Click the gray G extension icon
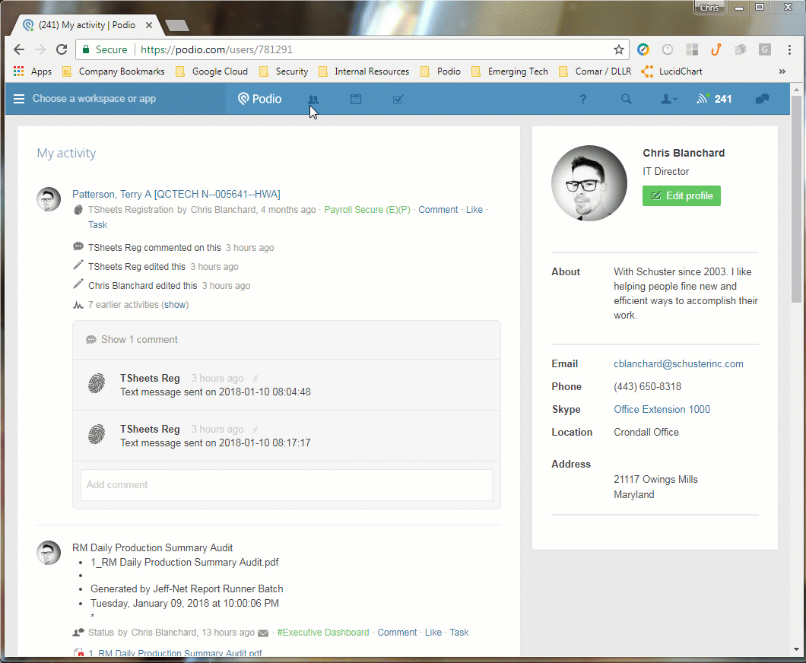Screen dimensions: 806x663 point(765,50)
